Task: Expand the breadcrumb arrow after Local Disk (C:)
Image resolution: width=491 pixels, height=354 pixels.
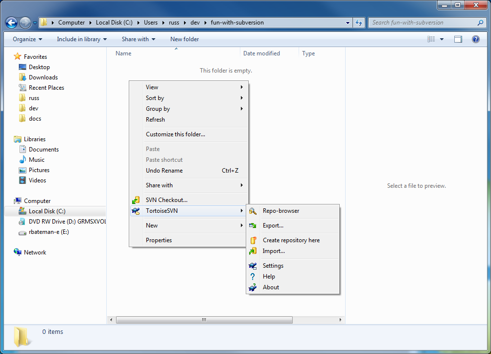Action: point(139,23)
